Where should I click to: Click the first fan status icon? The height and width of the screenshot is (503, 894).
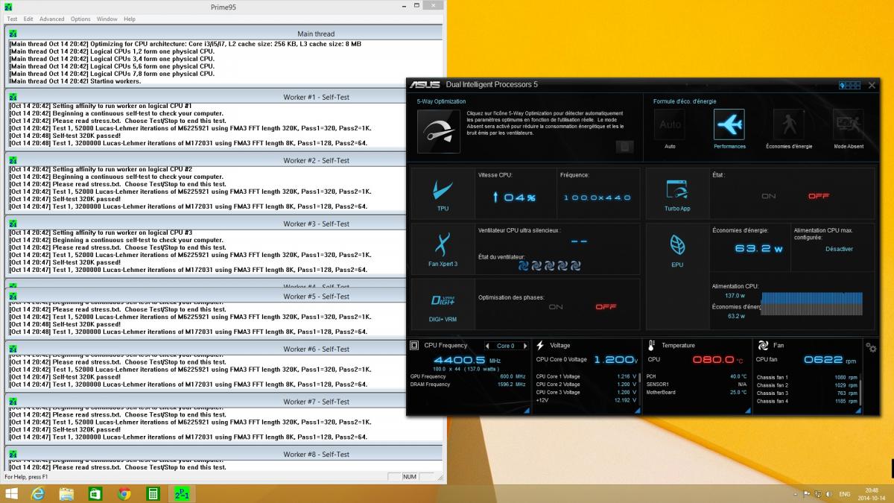tap(524, 265)
